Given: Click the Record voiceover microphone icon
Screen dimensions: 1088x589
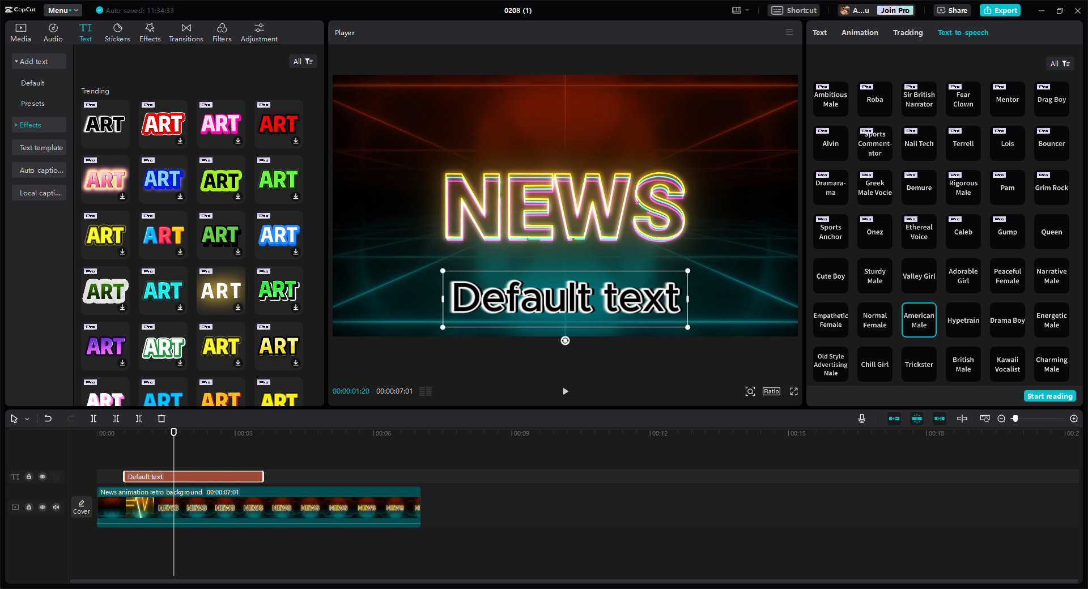Looking at the screenshot, I should point(861,419).
